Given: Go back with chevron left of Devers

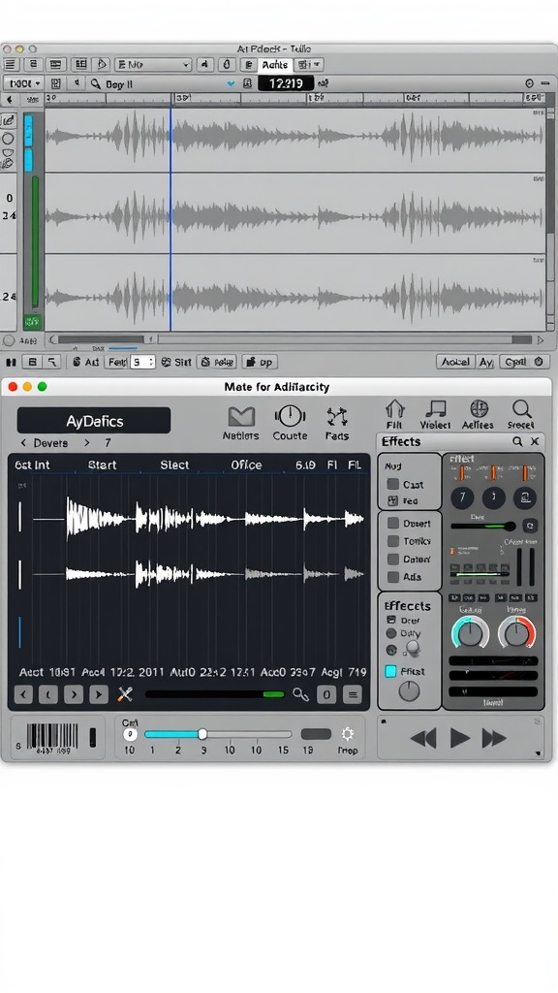Looking at the screenshot, I should click(x=24, y=442).
